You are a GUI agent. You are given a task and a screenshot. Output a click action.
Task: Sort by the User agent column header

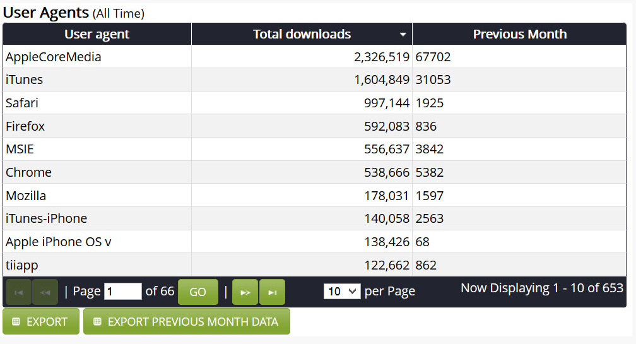coord(97,34)
